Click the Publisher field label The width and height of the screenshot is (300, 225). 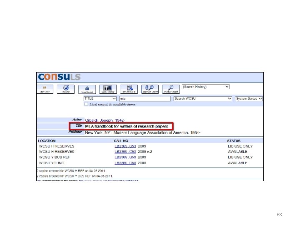(x=75, y=132)
